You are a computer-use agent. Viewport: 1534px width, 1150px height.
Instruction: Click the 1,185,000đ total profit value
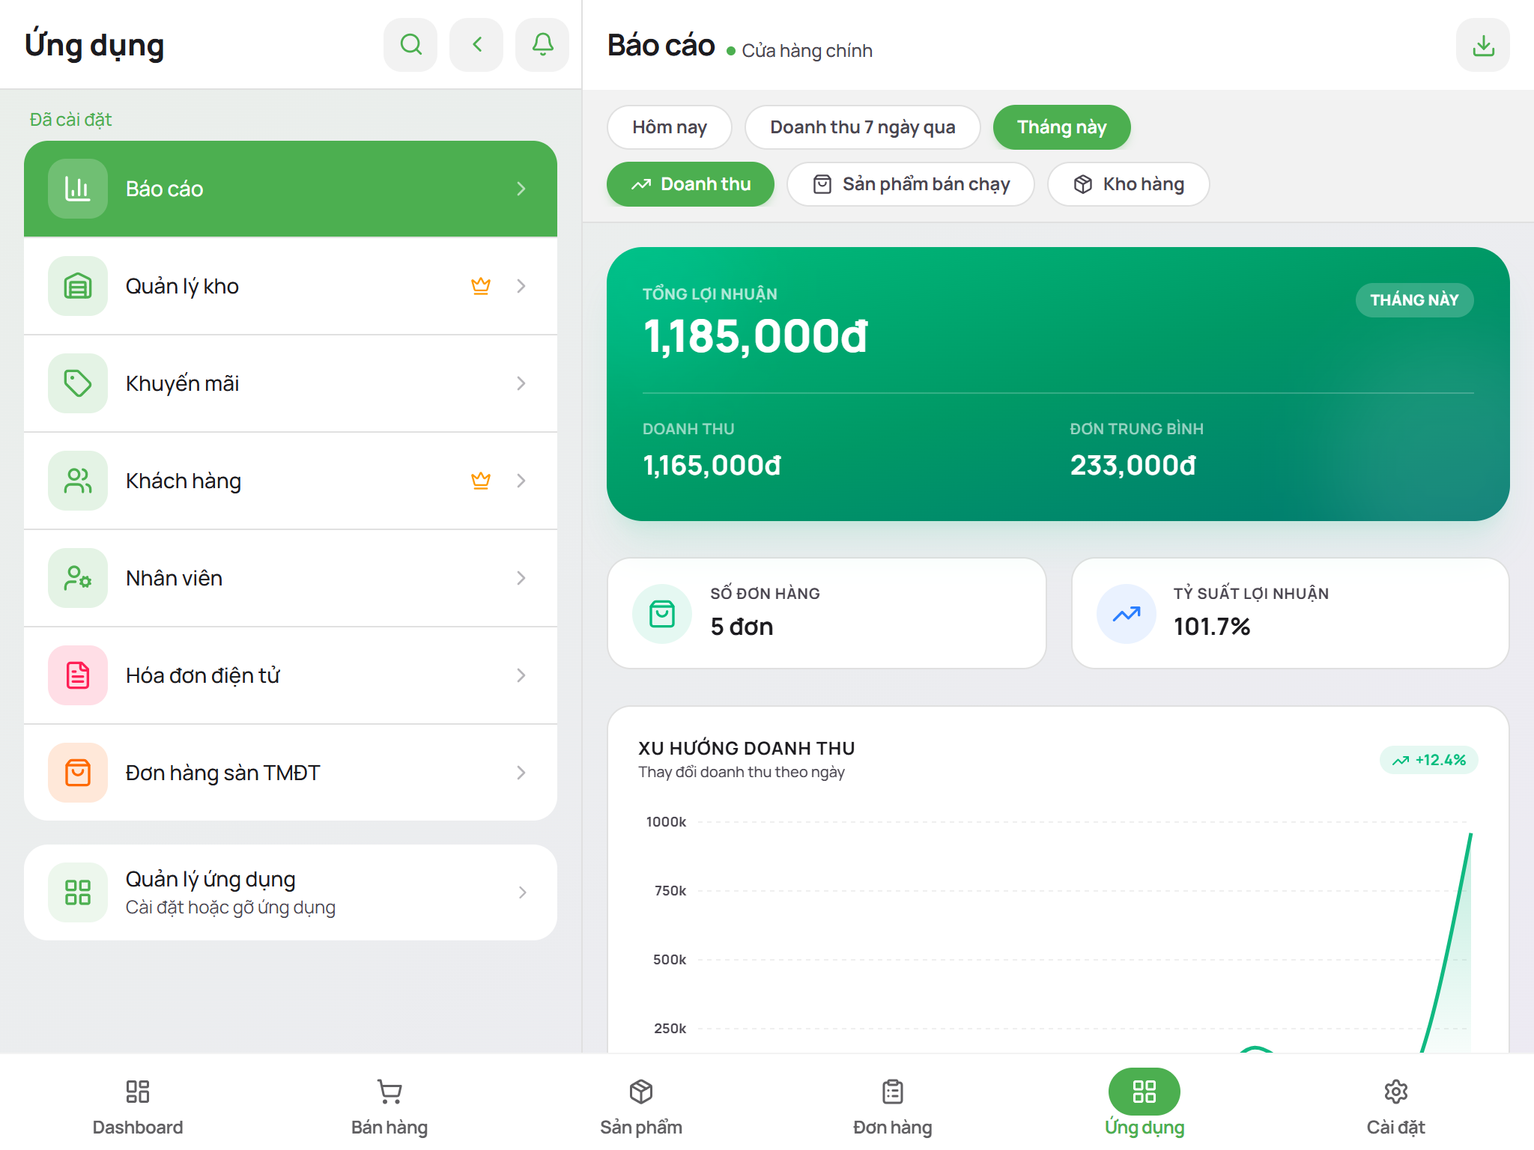click(755, 336)
